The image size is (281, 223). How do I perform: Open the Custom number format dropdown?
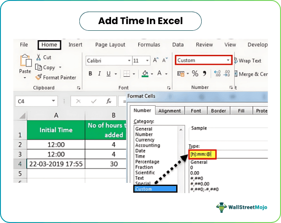[x=228, y=60]
